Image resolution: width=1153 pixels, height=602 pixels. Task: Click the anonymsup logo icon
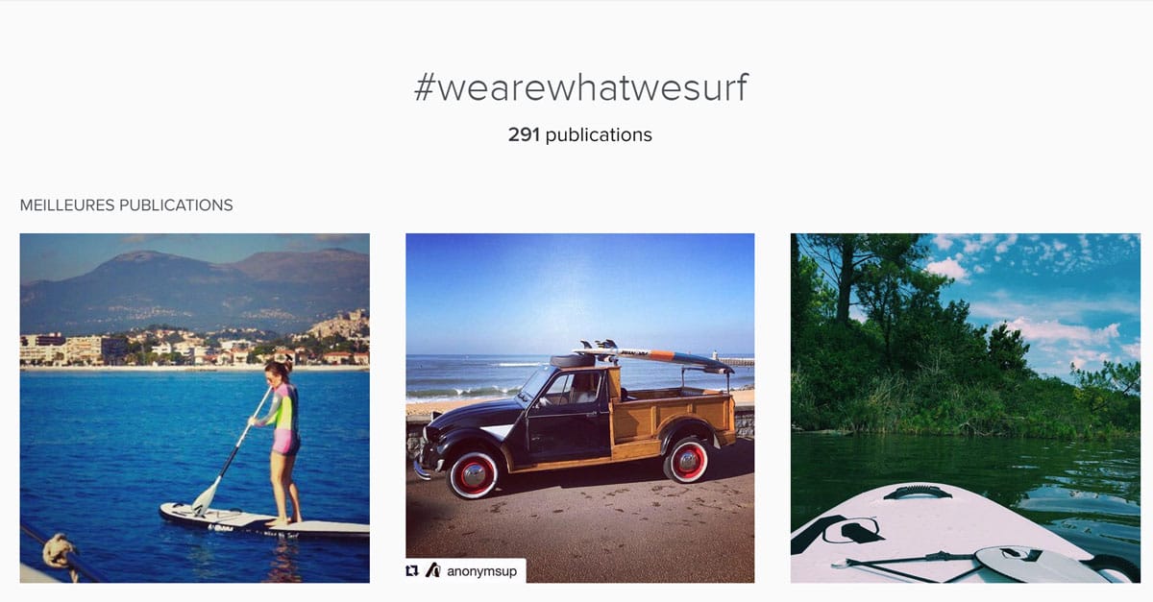[x=432, y=571]
